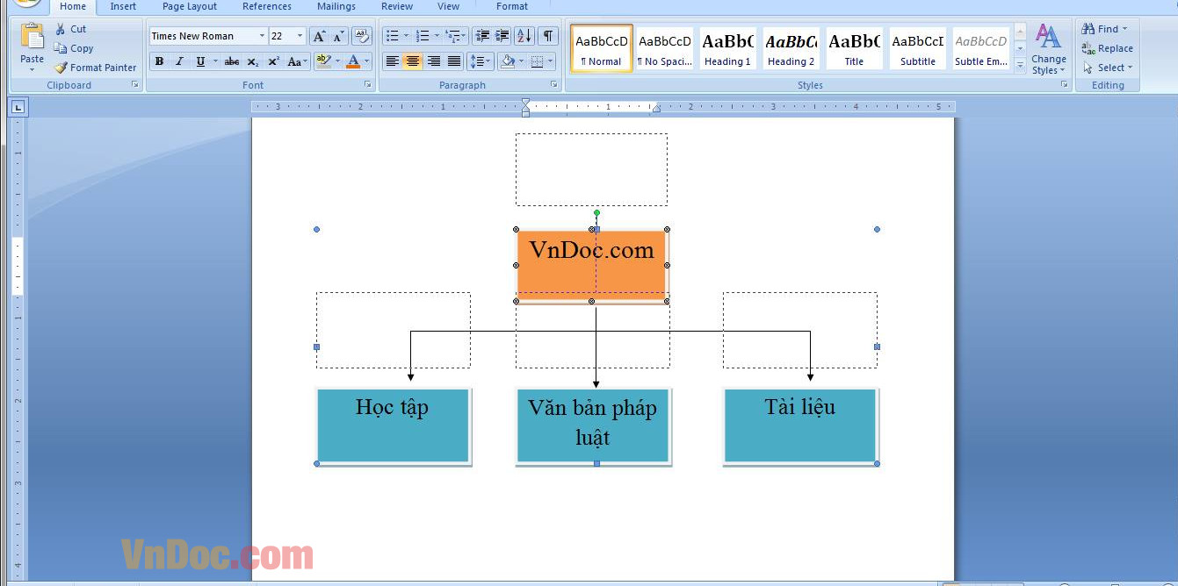Select the Heading 1 style thumbnail

(x=727, y=48)
